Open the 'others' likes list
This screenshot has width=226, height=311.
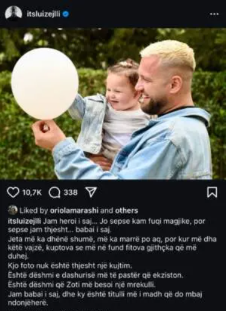tap(126, 211)
